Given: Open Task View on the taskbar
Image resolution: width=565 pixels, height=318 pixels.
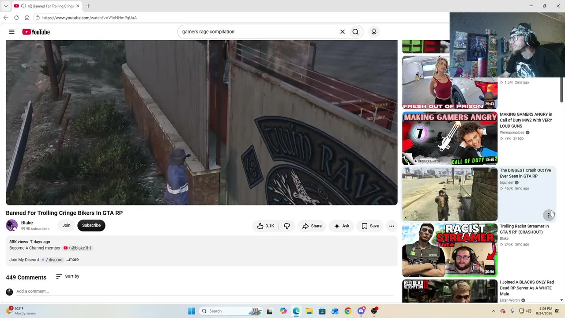Looking at the screenshot, I should 269,311.
